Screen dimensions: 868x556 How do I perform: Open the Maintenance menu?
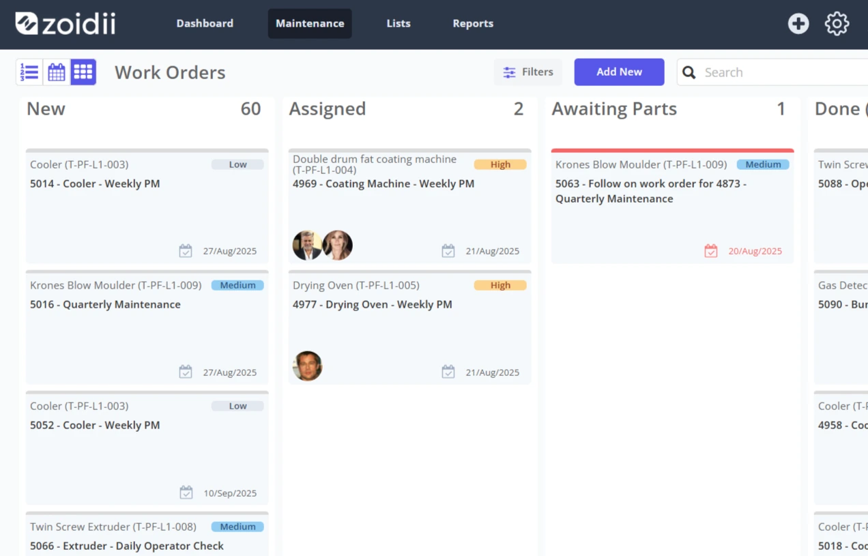(x=310, y=23)
